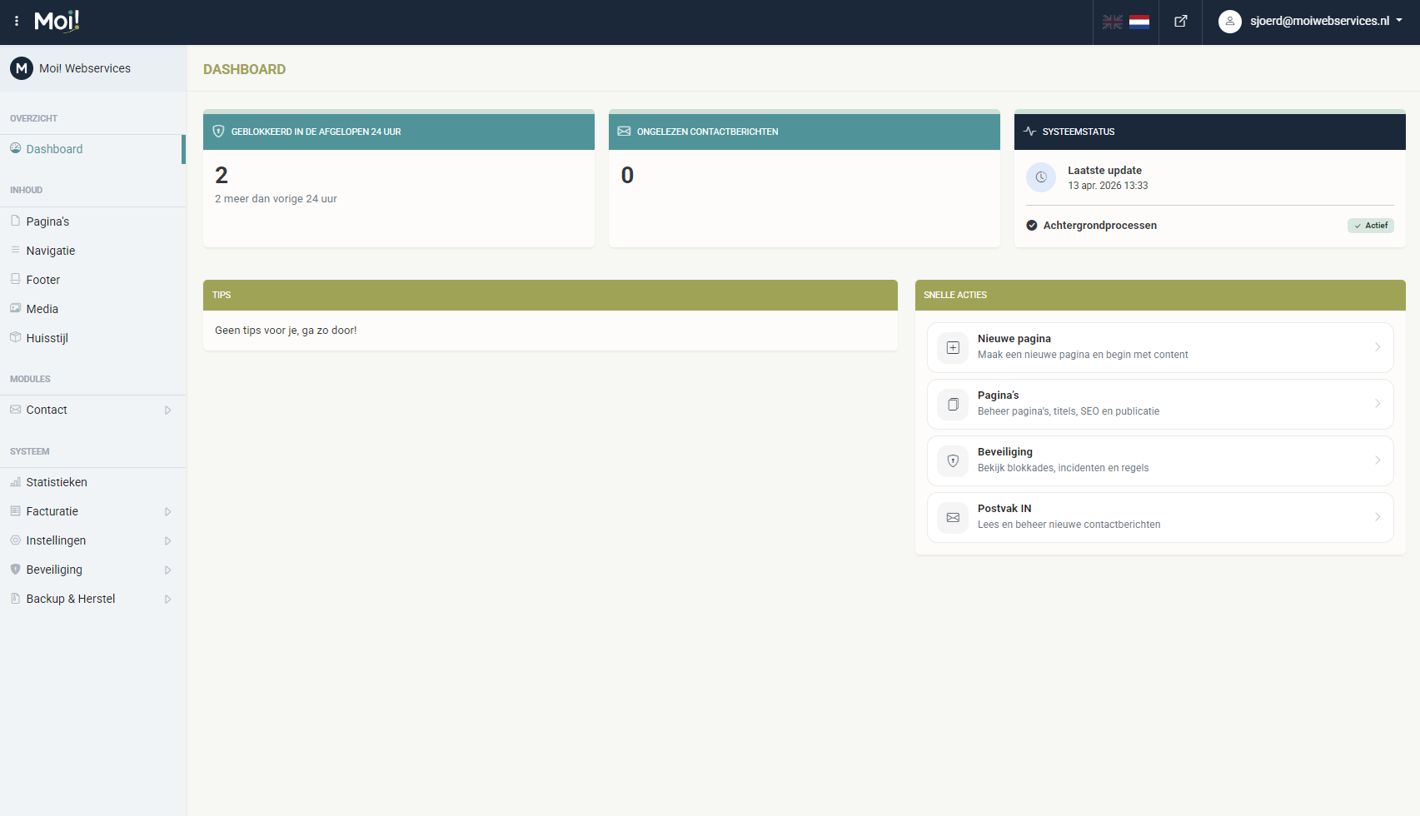Switch language with the UK flag icon

(x=1113, y=22)
